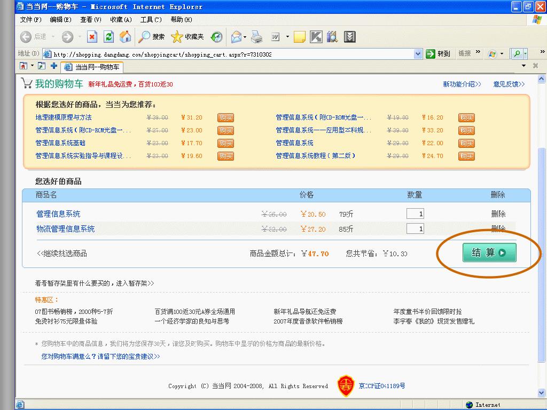Click the Edit with Word icon

pyautogui.click(x=275, y=37)
